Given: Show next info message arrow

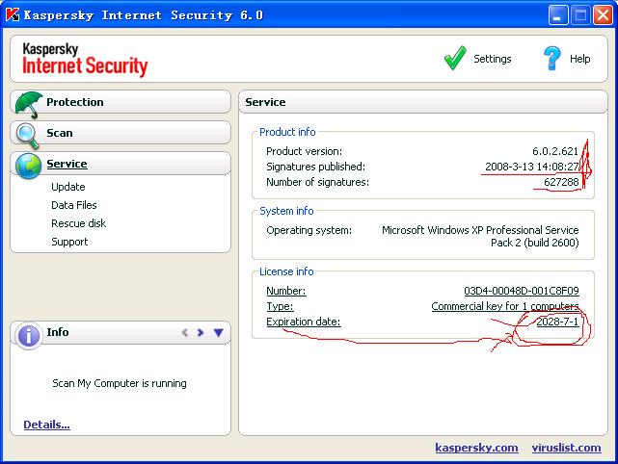Looking at the screenshot, I should 201,332.
